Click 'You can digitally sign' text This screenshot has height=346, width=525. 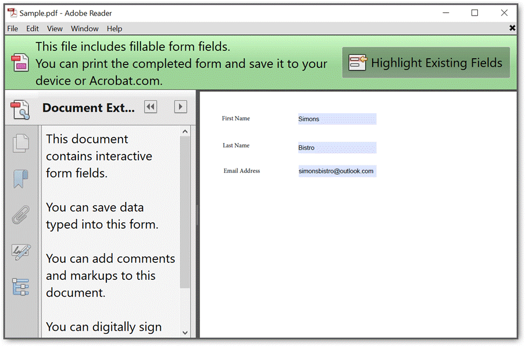(x=104, y=327)
